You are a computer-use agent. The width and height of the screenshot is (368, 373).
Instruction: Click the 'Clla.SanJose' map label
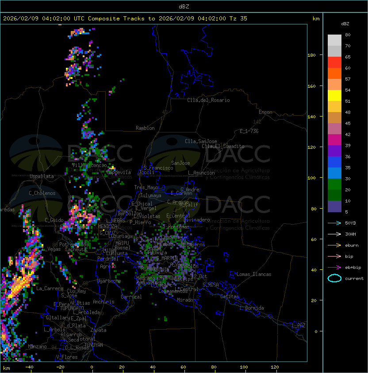tap(201, 141)
